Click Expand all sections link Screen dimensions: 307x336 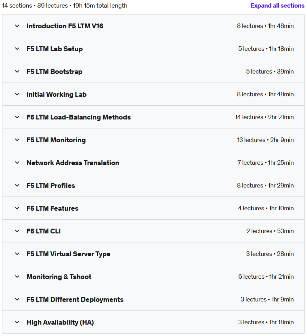(277, 6)
